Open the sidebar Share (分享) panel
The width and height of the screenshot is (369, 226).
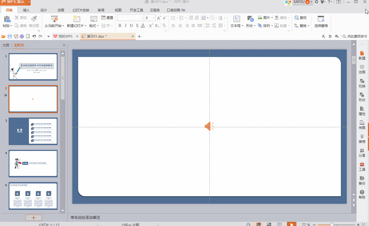tap(362, 153)
